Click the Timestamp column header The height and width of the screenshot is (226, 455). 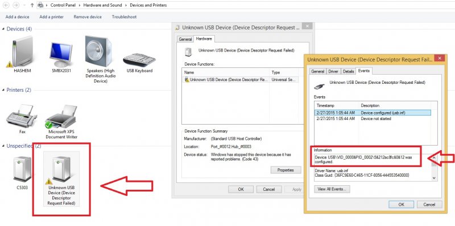pos(337,105)
